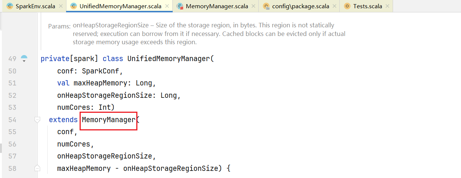Click MemoryManager class reference on line 54
Screen dimensions: 461x178
tap(108, 120)
